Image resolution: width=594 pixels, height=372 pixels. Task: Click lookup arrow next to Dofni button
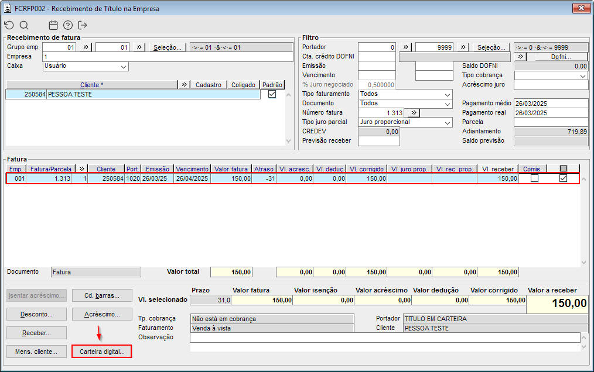point(521,57)
